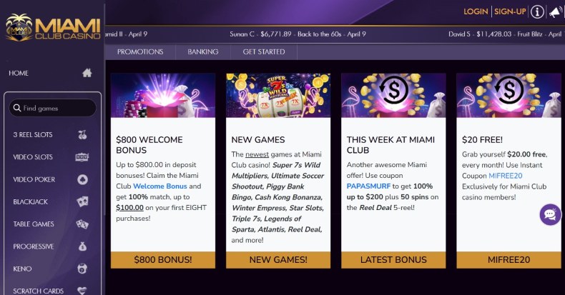
Task: Open the Promotions tab
Action: [x=140, y=52]
